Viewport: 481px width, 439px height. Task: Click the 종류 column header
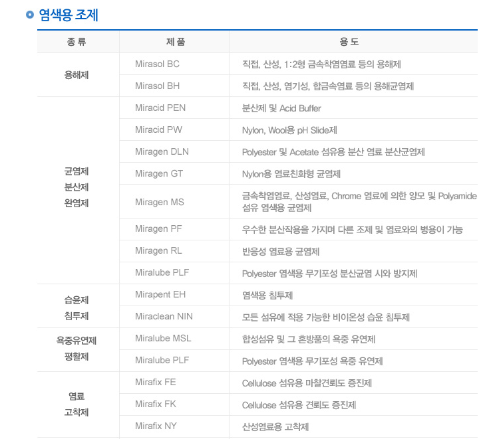(77, 42)
